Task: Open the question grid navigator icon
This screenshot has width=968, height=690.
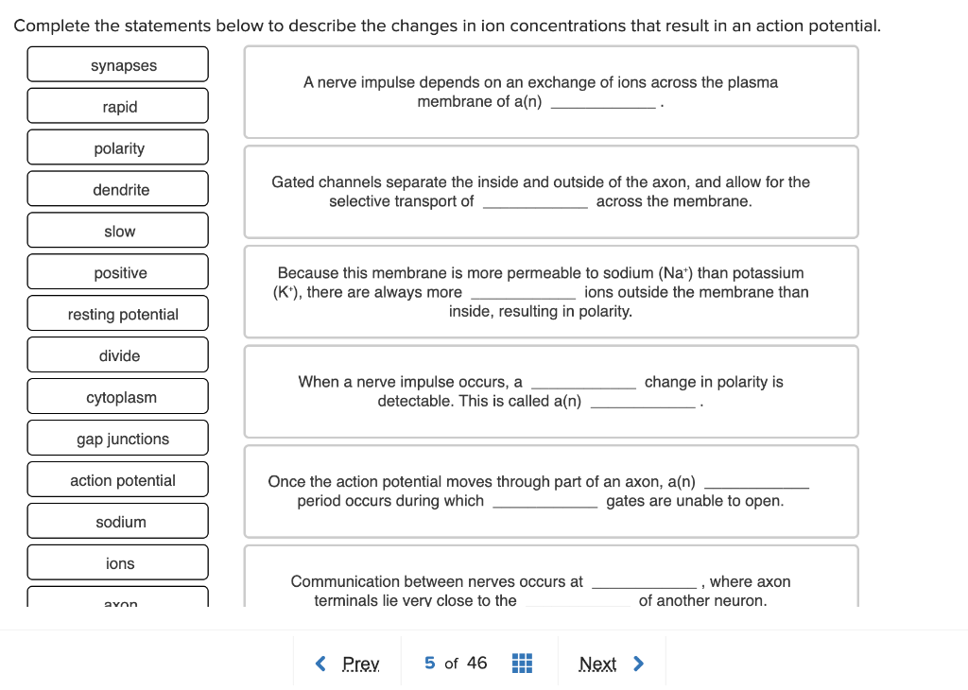Action: tap(521, 663)
